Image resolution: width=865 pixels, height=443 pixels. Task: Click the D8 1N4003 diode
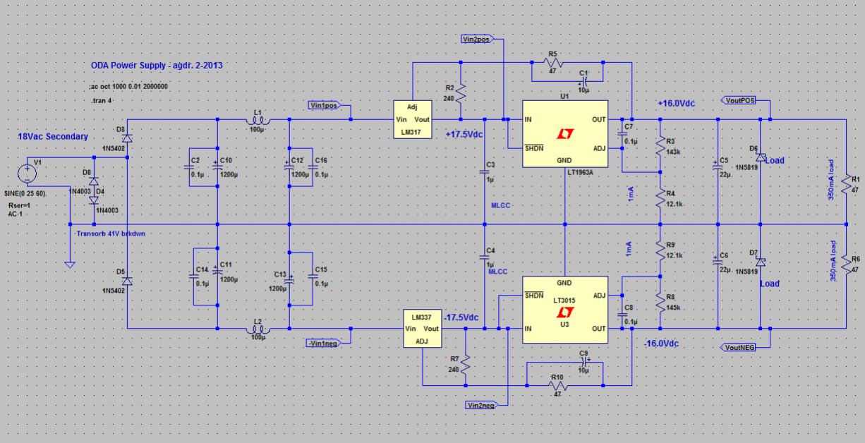coord(94,181)
